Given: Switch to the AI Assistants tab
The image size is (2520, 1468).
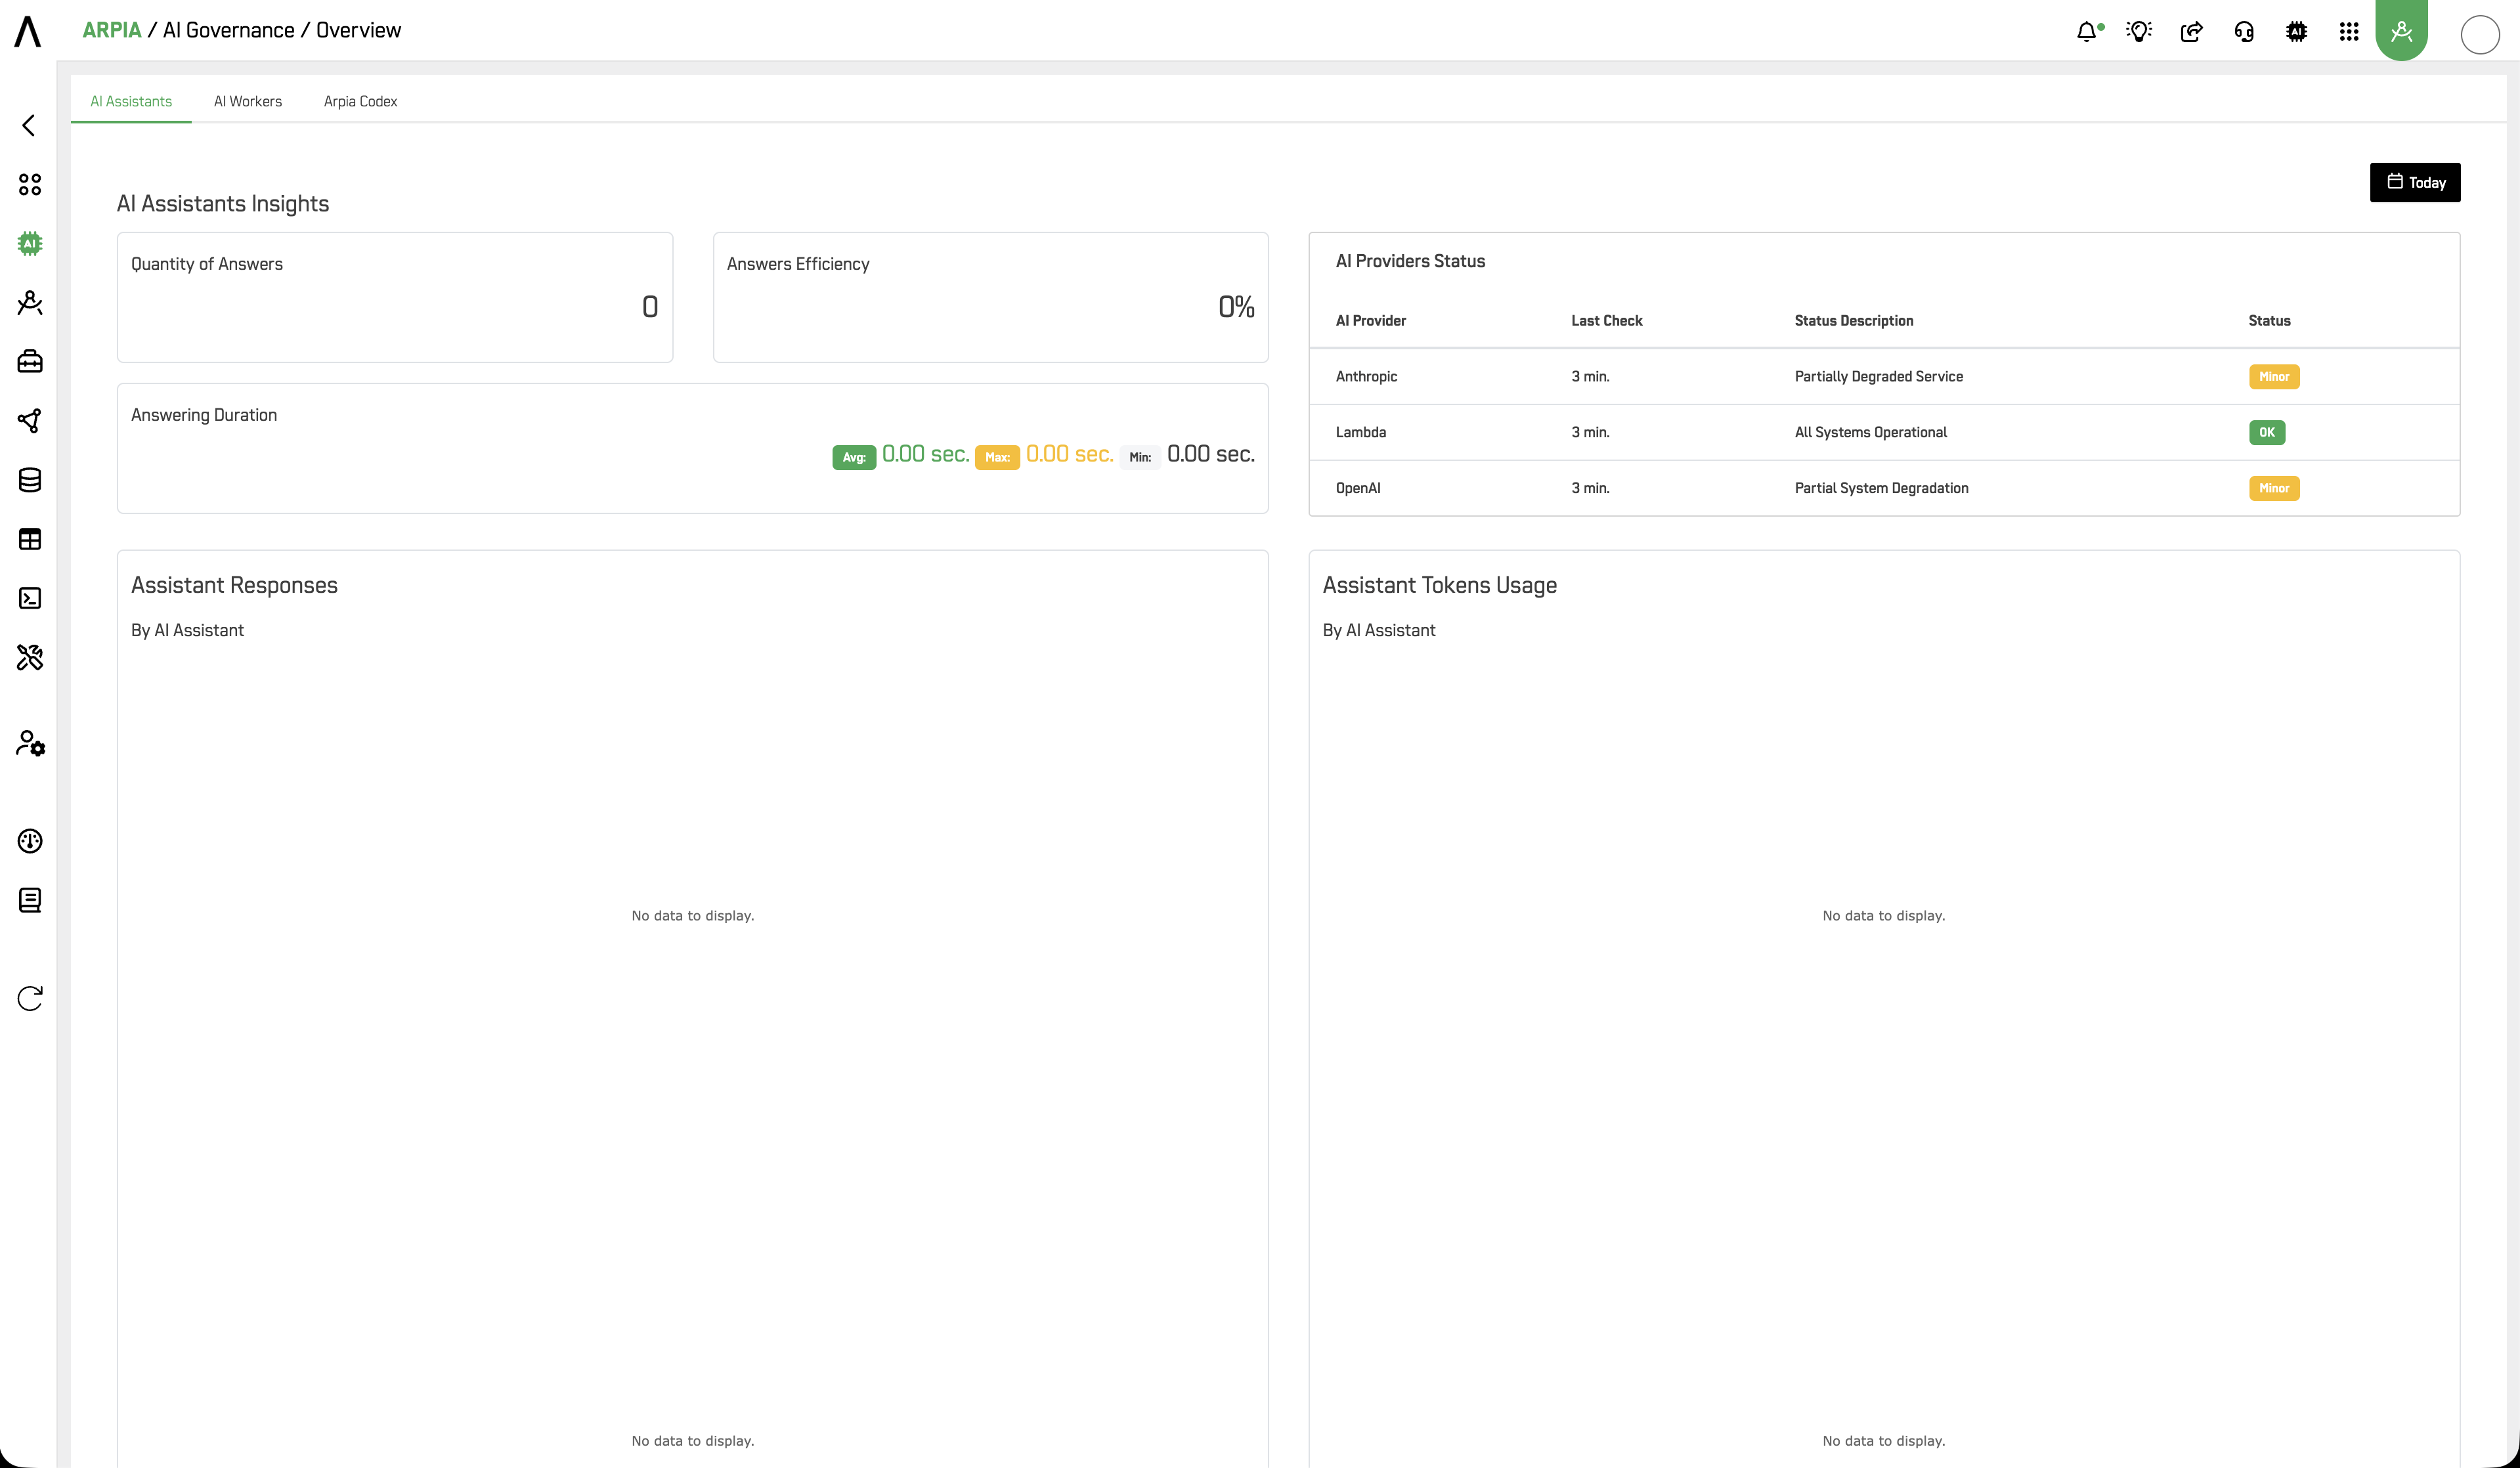Looking at the screenshot, I should pos(131,101).
